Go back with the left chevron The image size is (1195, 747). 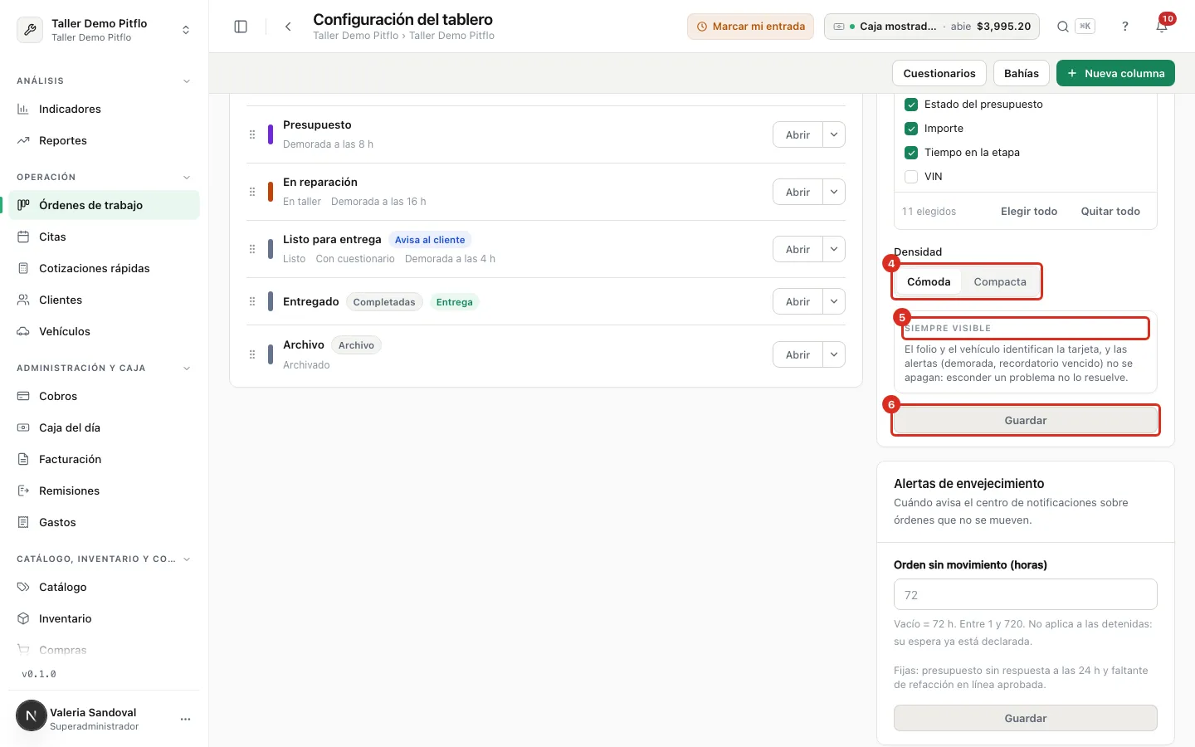click(288, 27)
